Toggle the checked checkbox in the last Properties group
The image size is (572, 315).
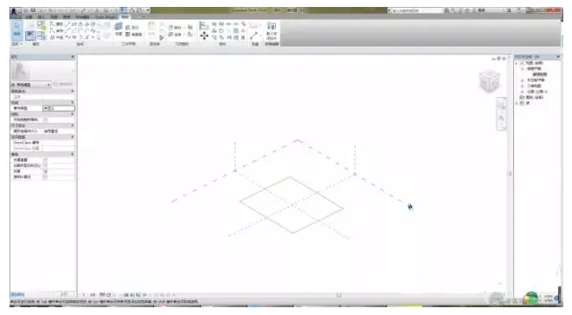point(45,171)
